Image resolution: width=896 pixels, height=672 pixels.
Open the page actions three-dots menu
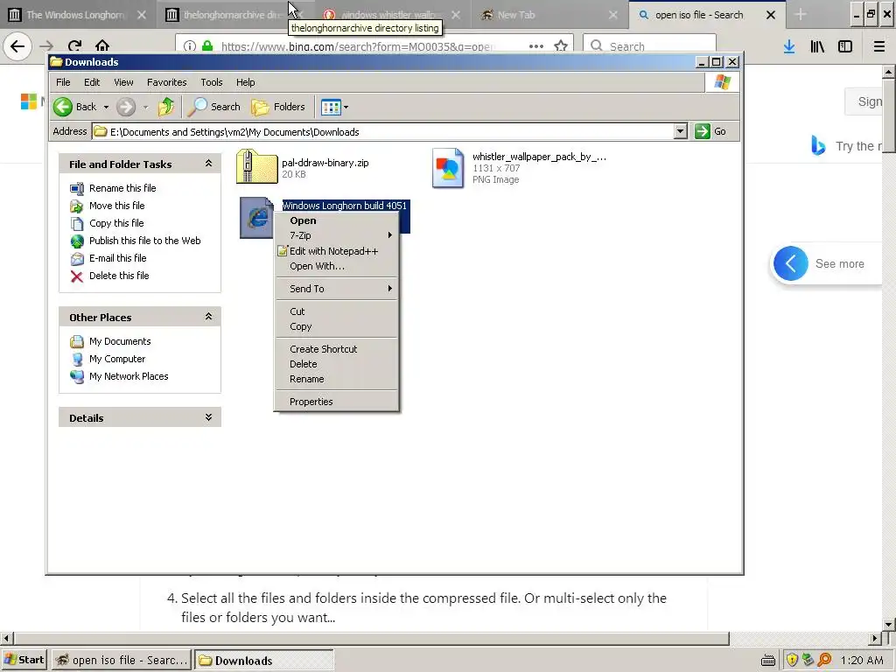536,46
